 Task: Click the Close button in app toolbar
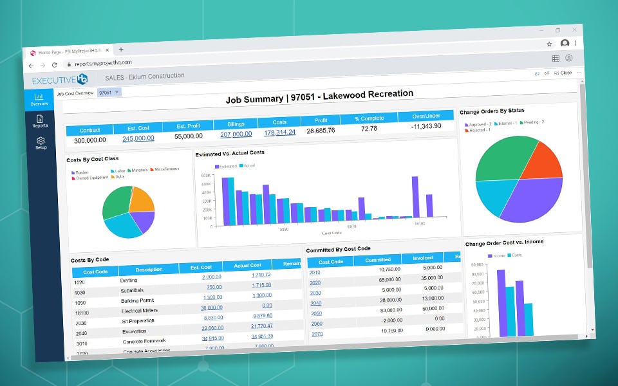coord(563,73)
